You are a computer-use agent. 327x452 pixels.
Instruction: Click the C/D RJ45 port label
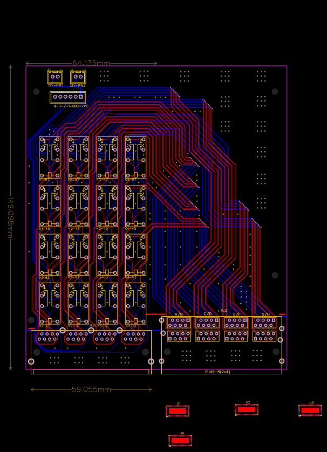point(208,314)
